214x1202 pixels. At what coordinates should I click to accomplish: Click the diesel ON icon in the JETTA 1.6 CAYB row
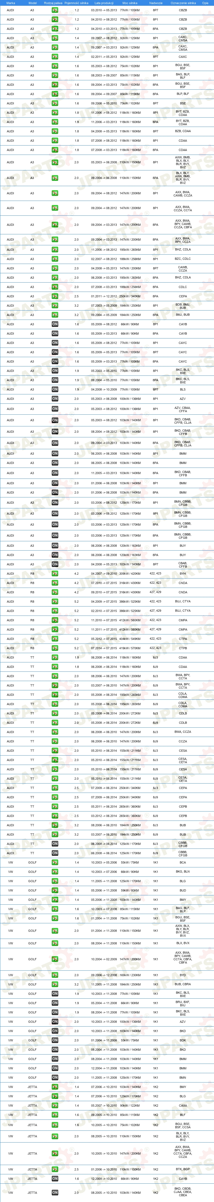point(55,1178)
